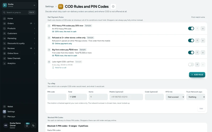Go to Home in sidebar
212x132 pixels.
click(x=19, y=18)
